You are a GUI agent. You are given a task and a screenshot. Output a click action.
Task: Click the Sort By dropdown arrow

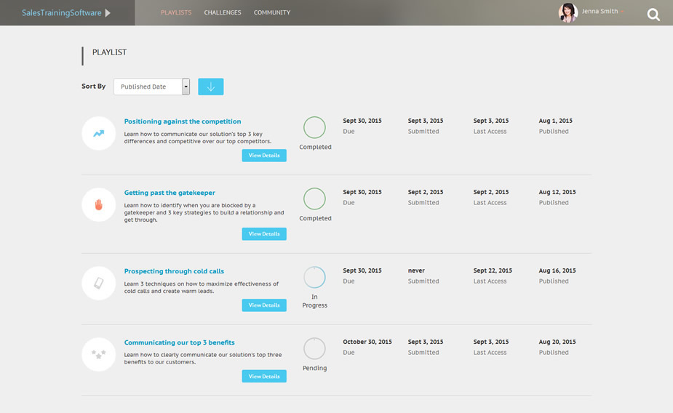(x=186, y=87)
